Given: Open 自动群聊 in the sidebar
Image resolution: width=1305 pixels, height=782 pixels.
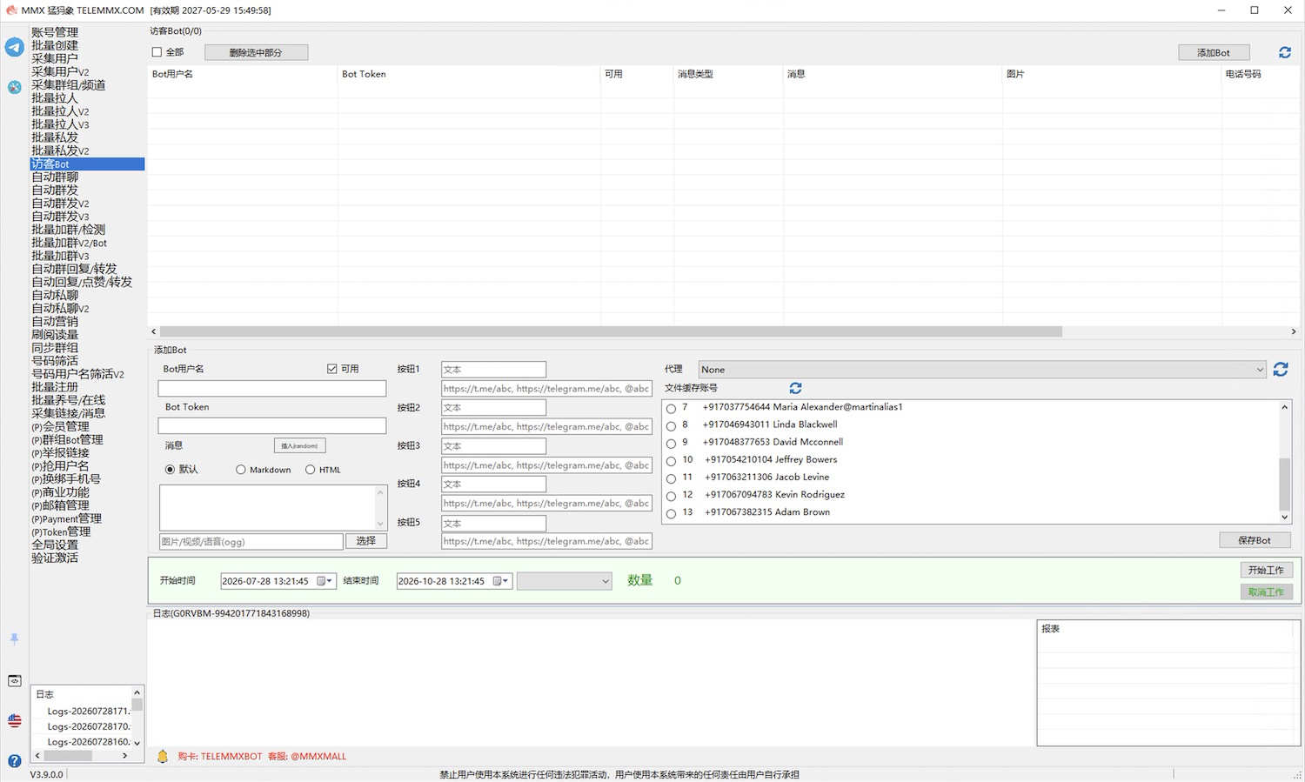Looking at the screenshot, I should (55, 177).
